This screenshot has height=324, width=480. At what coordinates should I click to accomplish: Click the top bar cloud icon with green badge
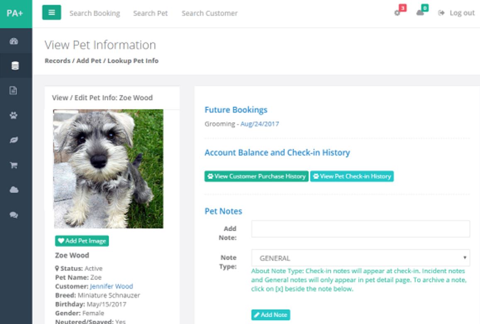pyautogui.click(x=421, y=12)
